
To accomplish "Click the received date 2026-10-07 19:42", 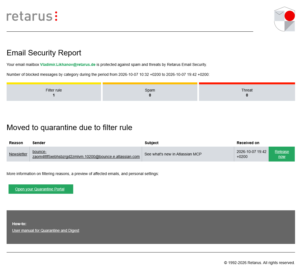I will pyautogui.click(x=251, y=154).
